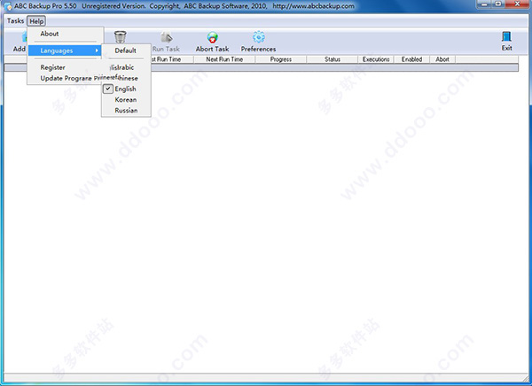The image size is (532, 386).
Task: Switch language to Chinese
Action: pyautogui.click(x=126, y=78)
